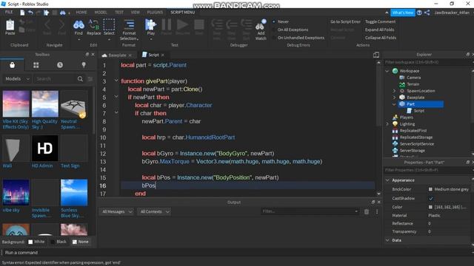Open Toolbox marketplace bag tab
Screen dimensions: 474x266
tap(12, 65)
